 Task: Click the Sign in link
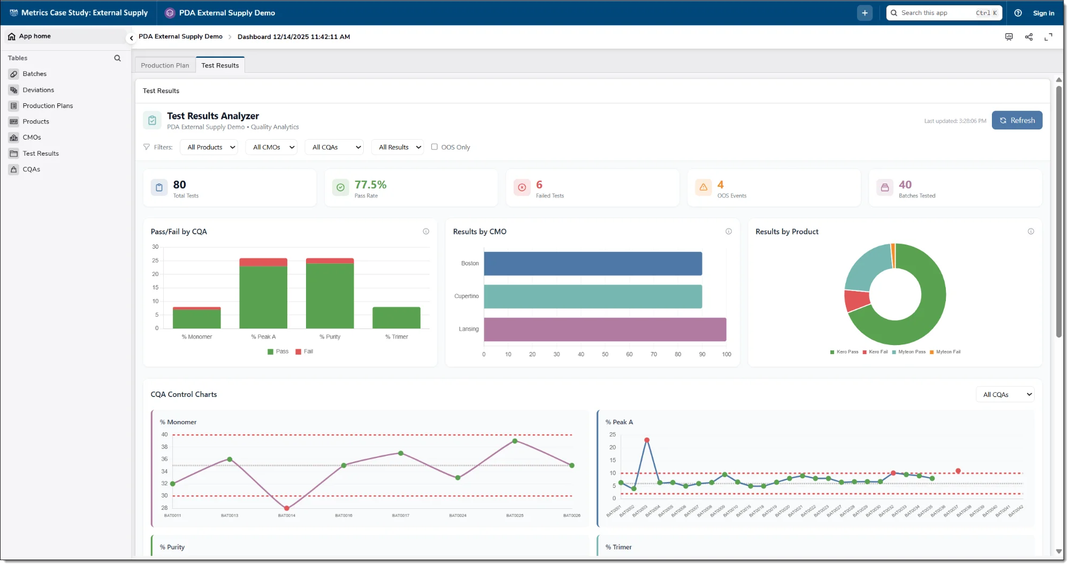click(x=1043, y=12)
